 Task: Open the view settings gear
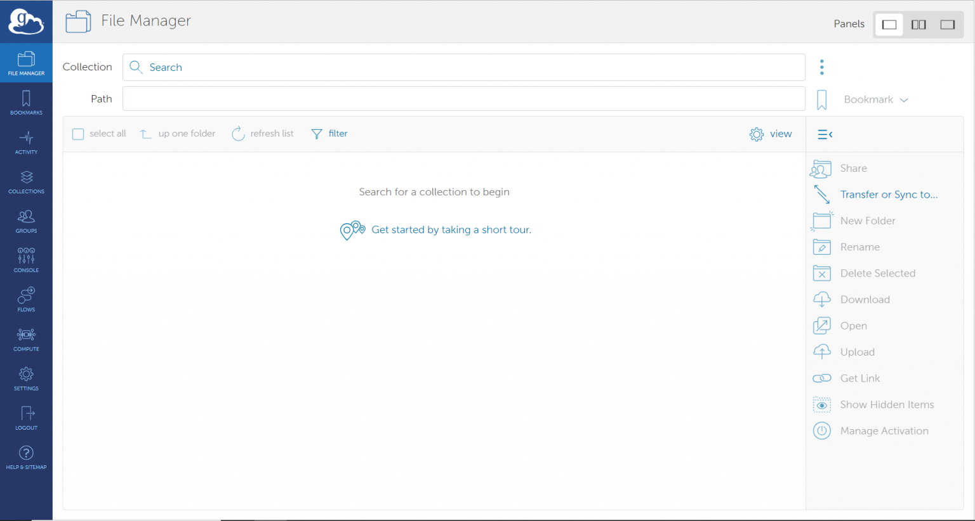(757, 134)
